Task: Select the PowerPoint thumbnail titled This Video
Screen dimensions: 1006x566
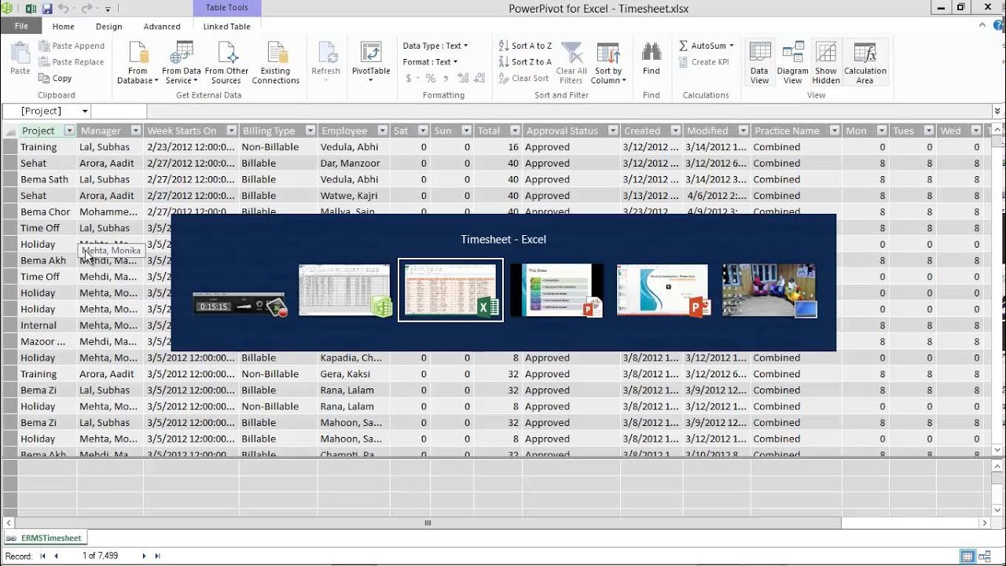Action: point(557,290)
